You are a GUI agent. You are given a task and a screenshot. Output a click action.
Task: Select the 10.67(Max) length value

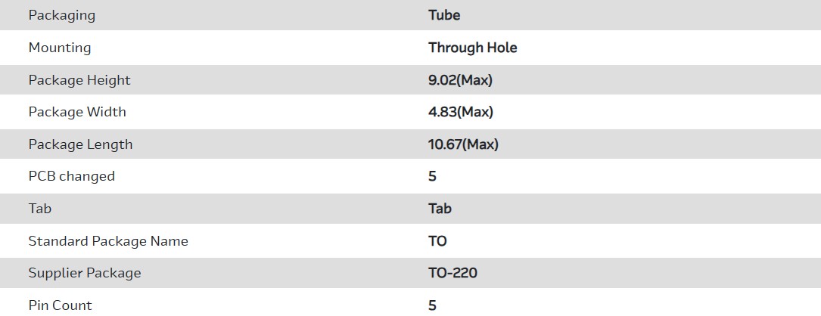click(463, 144)
